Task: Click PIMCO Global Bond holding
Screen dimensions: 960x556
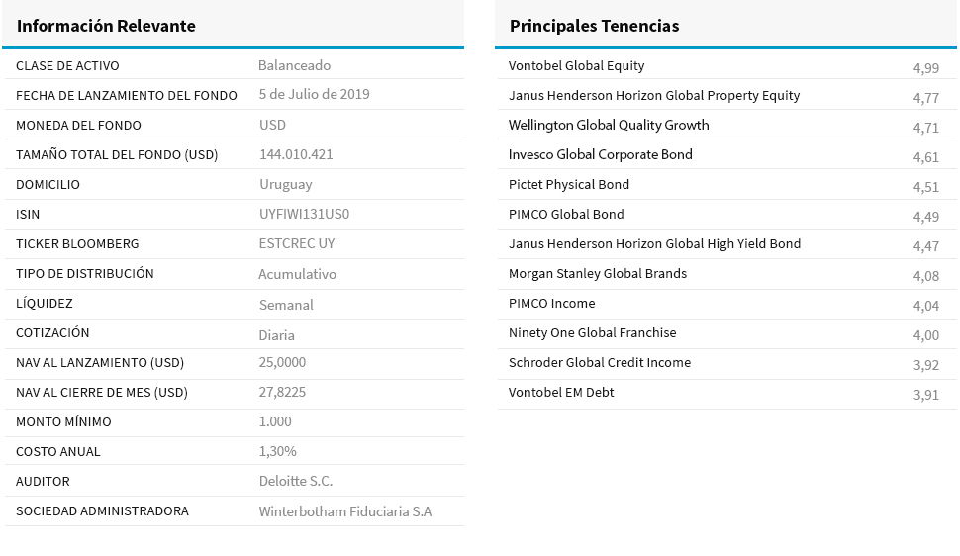Action: tap(566, 215)
